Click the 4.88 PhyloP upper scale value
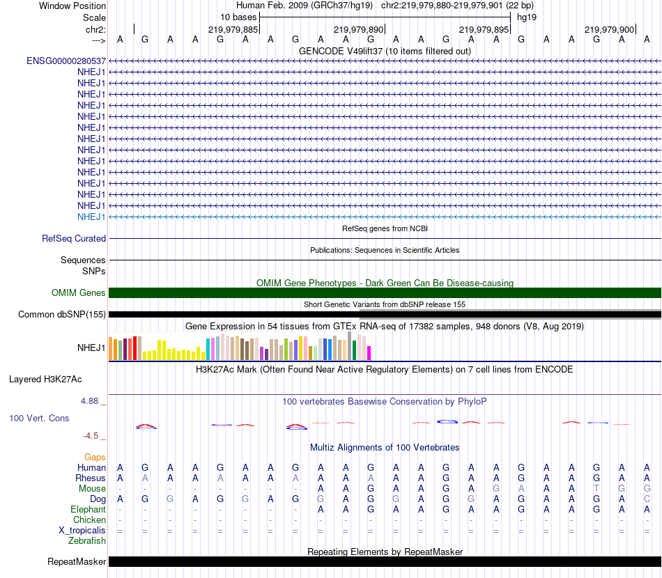 [89, 401]
